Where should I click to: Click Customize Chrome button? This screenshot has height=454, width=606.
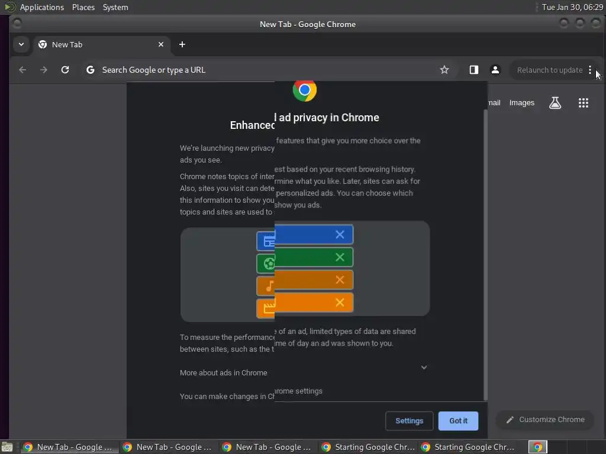[x=545, y=420]
